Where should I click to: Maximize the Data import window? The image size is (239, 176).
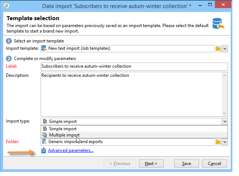click(210, 5)
